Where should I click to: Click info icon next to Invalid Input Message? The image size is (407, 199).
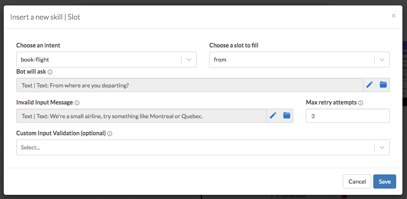(x=77, y=102)
